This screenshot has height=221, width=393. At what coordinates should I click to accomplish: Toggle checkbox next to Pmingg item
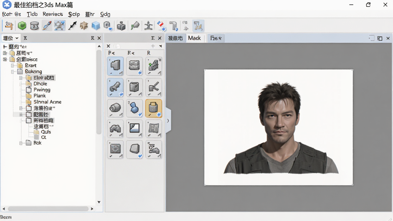(x=29, y=90)
